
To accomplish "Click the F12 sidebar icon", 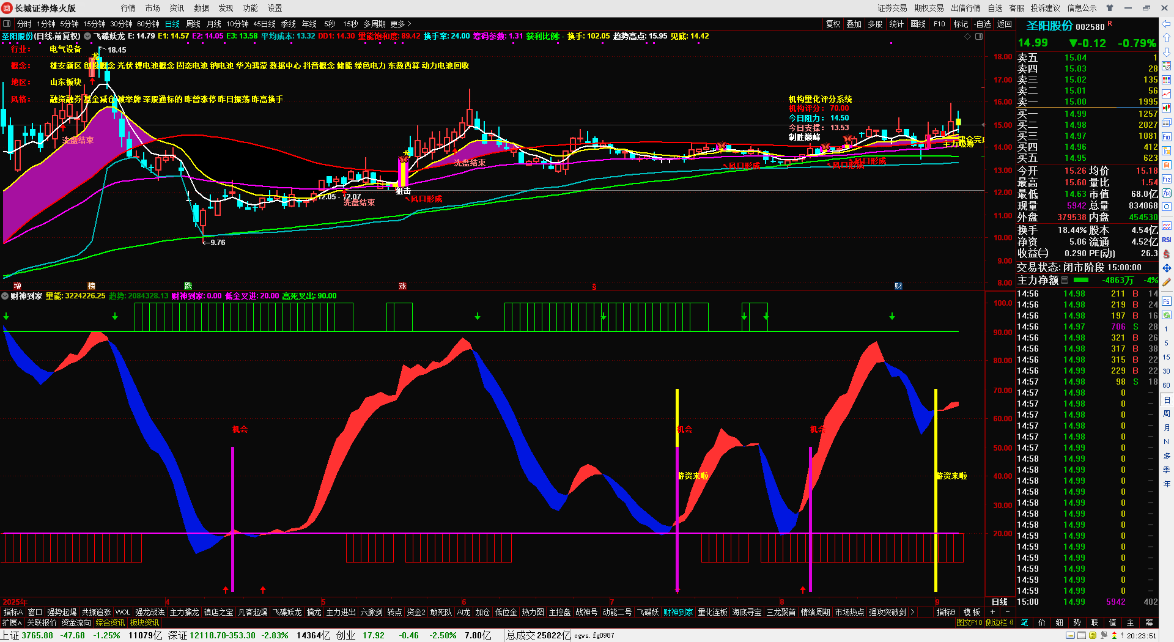I will pos(1166,179).
